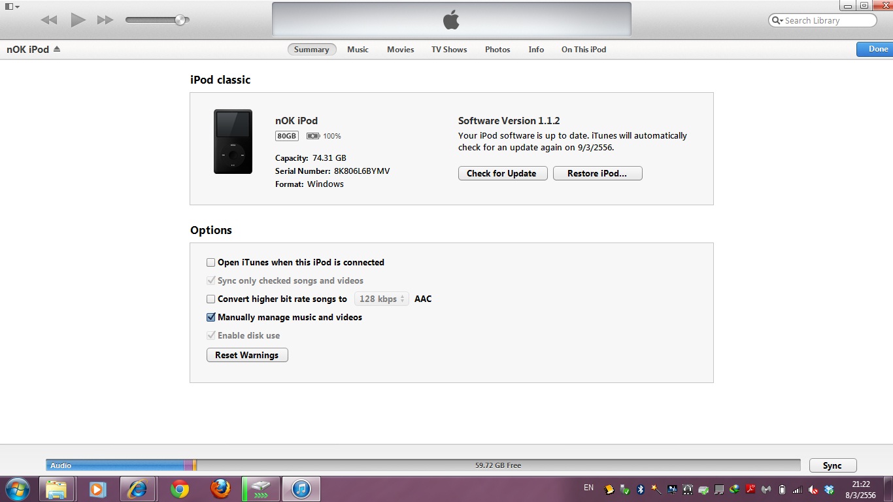
Task: Launch Windows Media Player from the taskbar
Action: pos(97,489)
